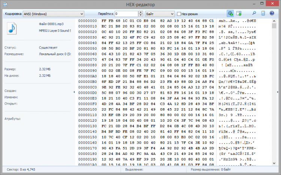Click the Размер label
This screenshot has width=281, height=175.
coord(10,69)
